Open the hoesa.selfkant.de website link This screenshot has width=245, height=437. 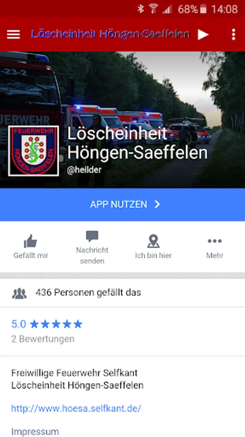point(76,408)
